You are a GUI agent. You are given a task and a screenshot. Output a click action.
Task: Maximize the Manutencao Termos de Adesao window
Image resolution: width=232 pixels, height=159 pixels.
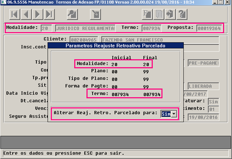[221, 2]
